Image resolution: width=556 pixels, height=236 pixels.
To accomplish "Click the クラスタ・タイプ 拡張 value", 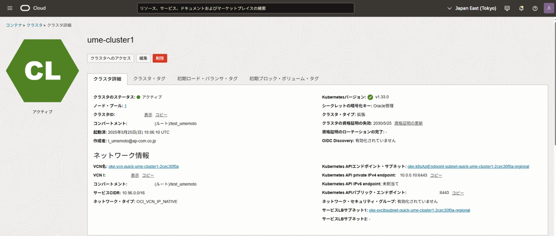I will (x=361, y=115).
